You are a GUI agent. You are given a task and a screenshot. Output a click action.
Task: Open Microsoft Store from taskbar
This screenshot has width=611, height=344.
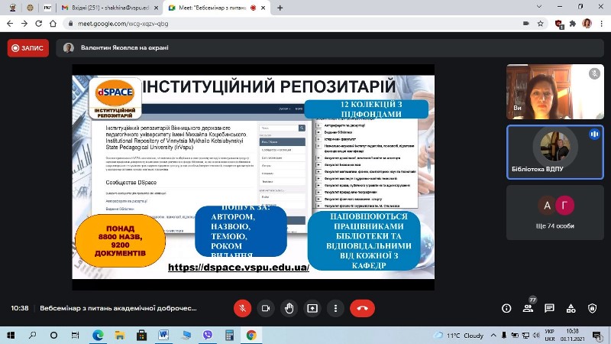click(x=141, y=335)
